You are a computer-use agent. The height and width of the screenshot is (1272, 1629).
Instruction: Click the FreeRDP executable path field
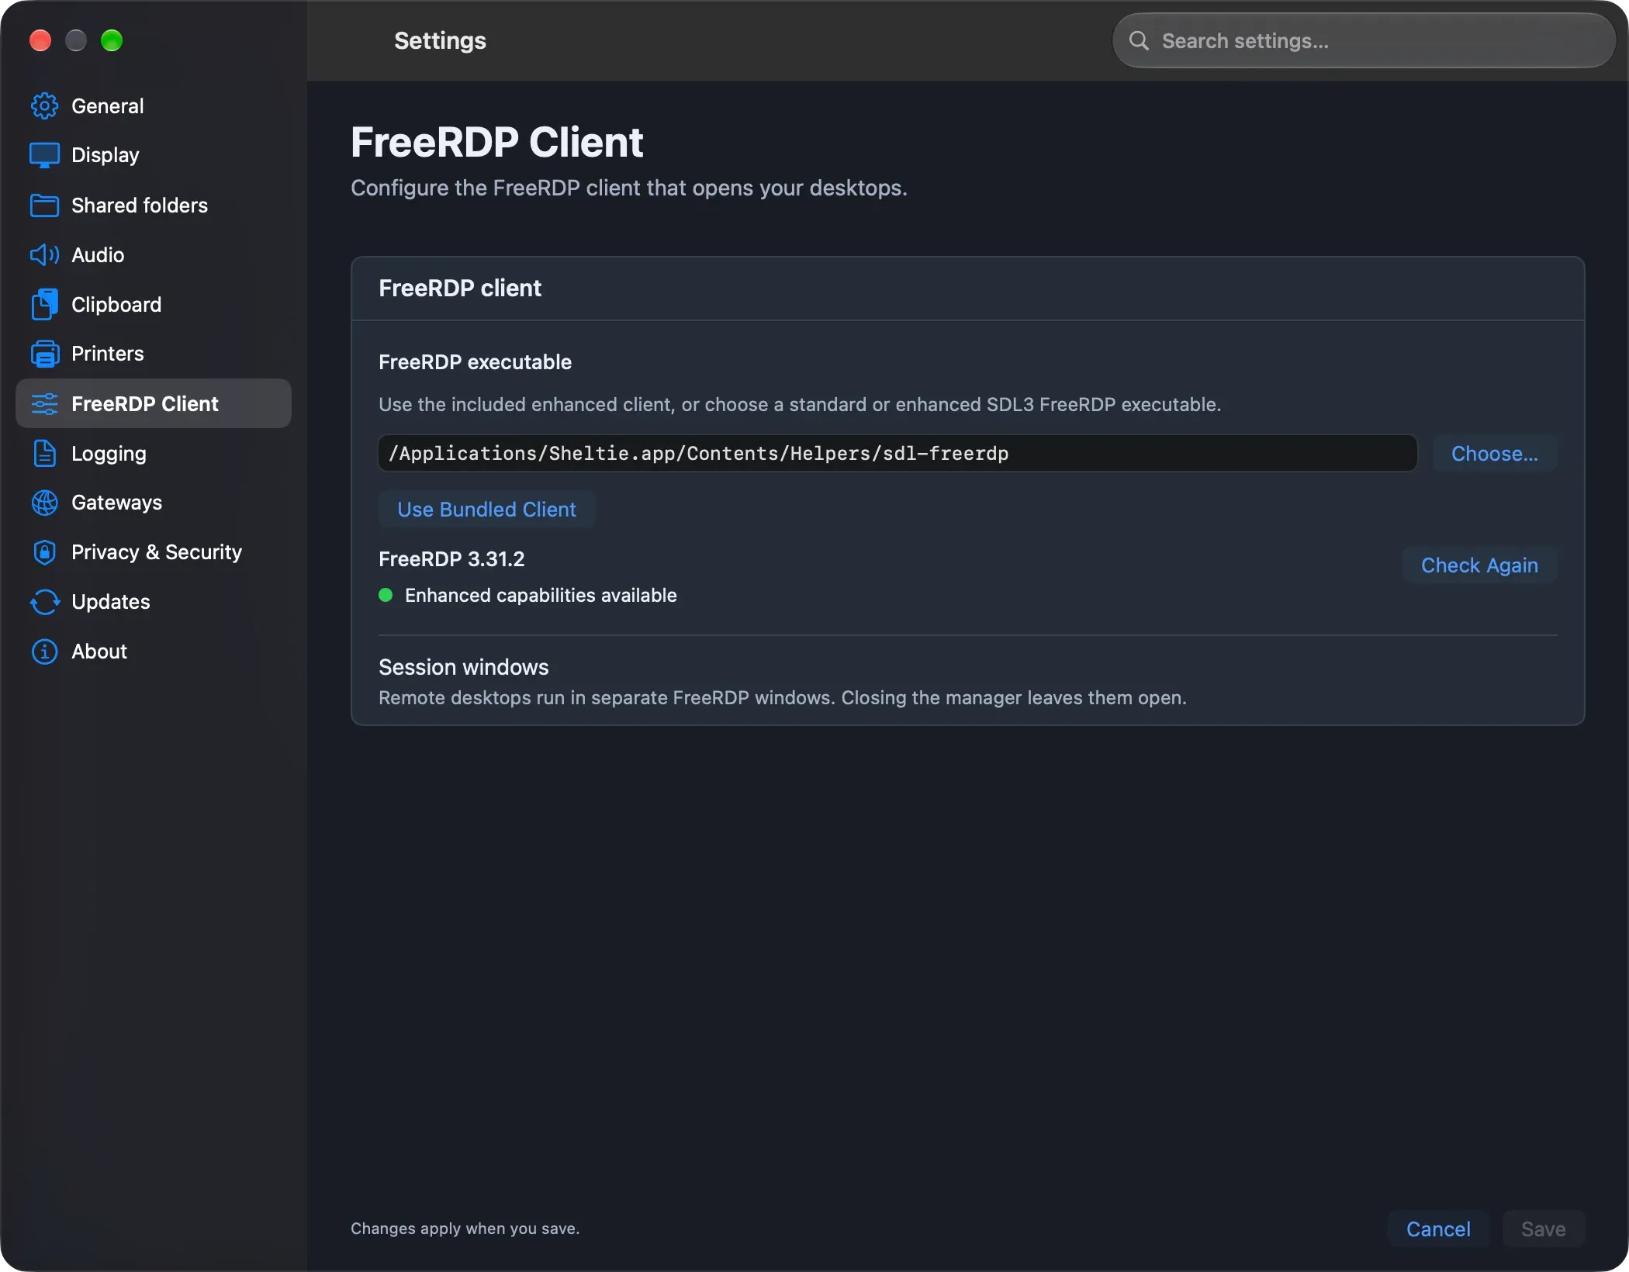[x=898, y=454]
